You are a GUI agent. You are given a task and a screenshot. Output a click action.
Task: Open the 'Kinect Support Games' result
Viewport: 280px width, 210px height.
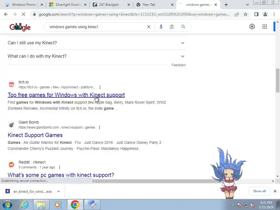pos(35,135)
